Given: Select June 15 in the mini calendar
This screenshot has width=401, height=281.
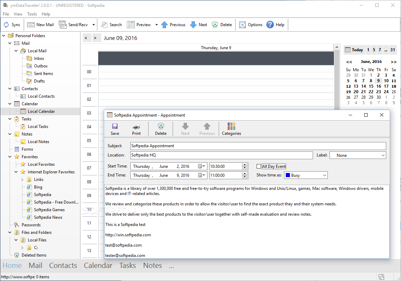Looking at the screenshot, I should pos(371,86).
